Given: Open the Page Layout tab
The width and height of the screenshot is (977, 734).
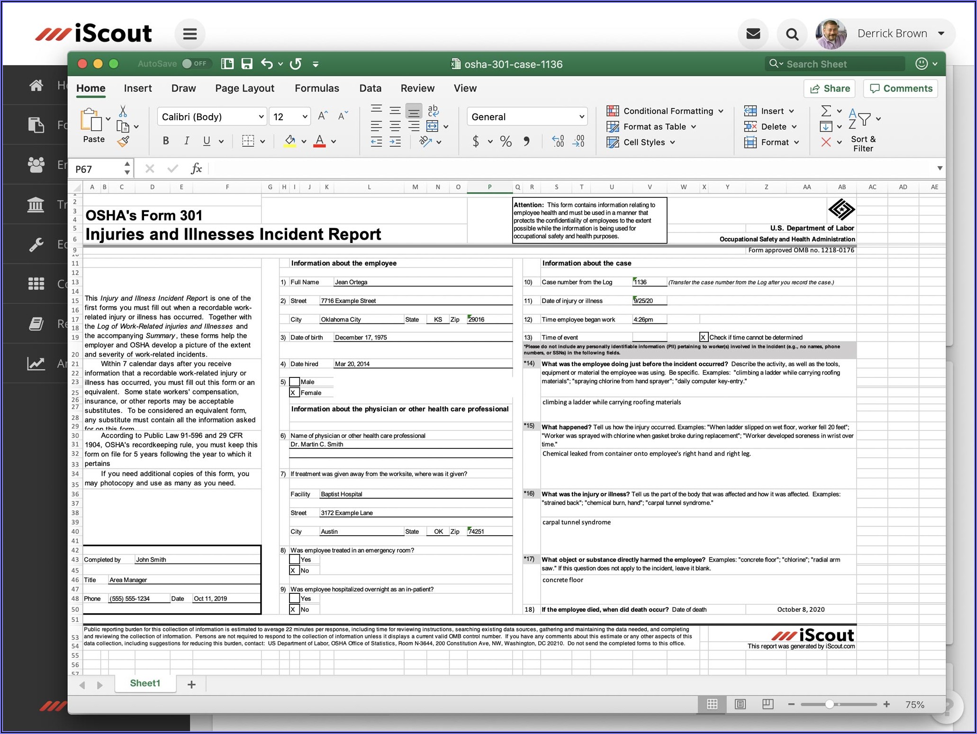Looking at the screenshot, I should [244, 88].
